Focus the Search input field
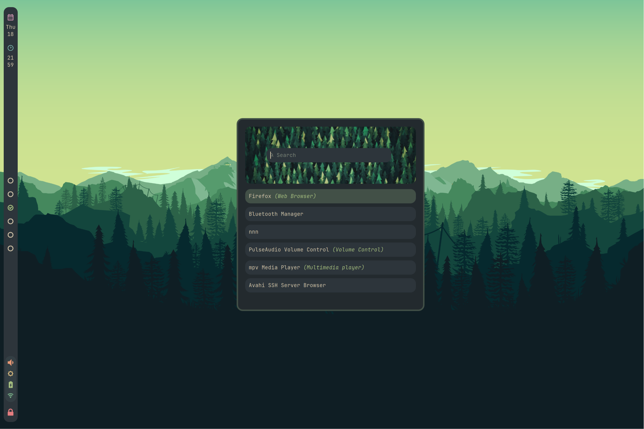The height and width of the screenshot is (429, 644). 331,155
